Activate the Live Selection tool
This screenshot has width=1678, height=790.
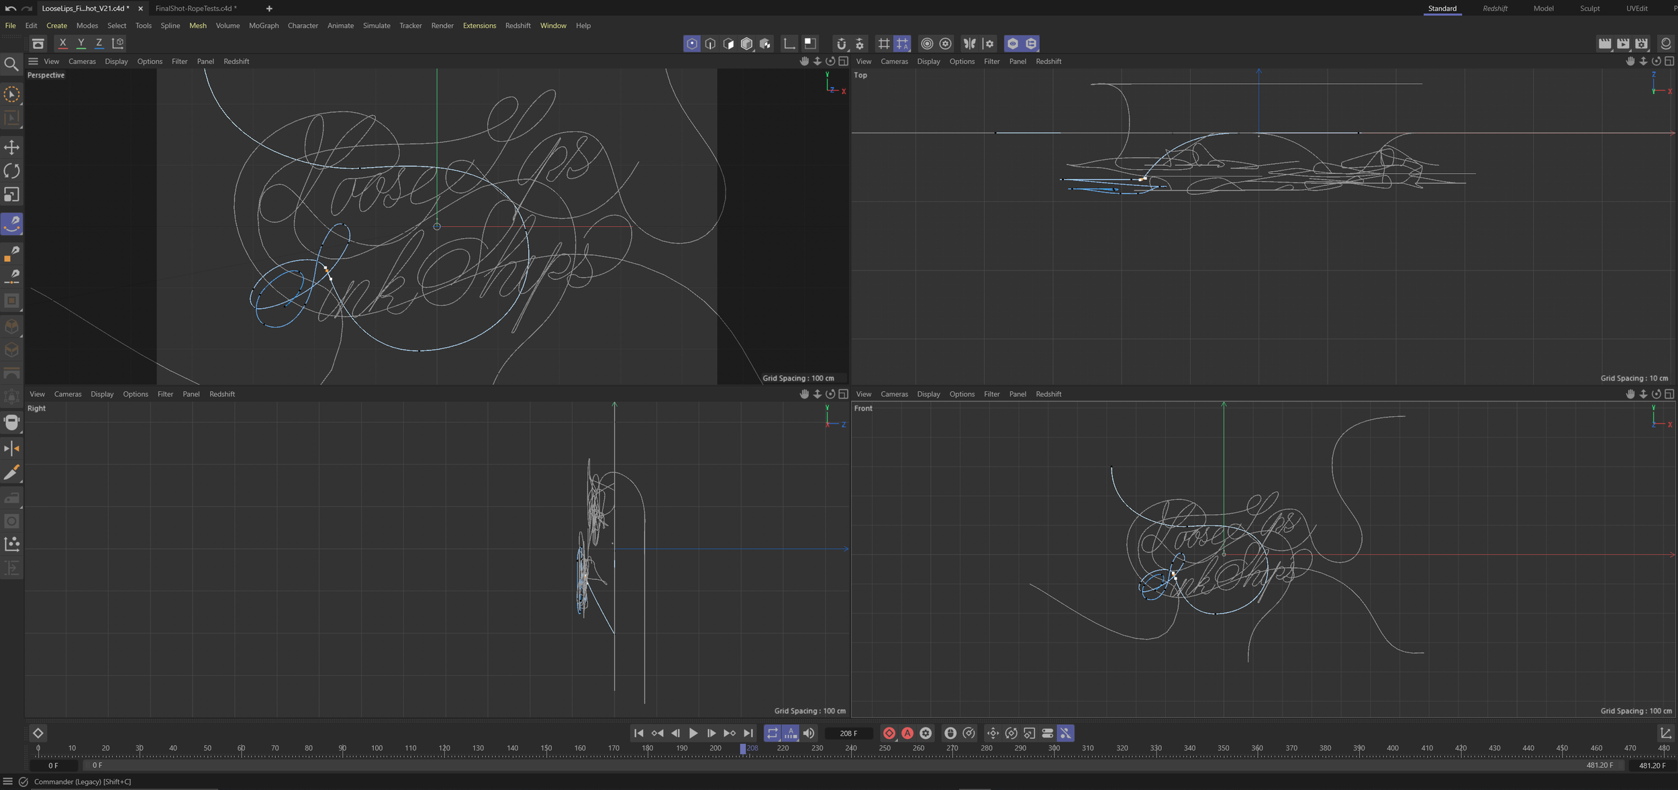tap(11, 95)
